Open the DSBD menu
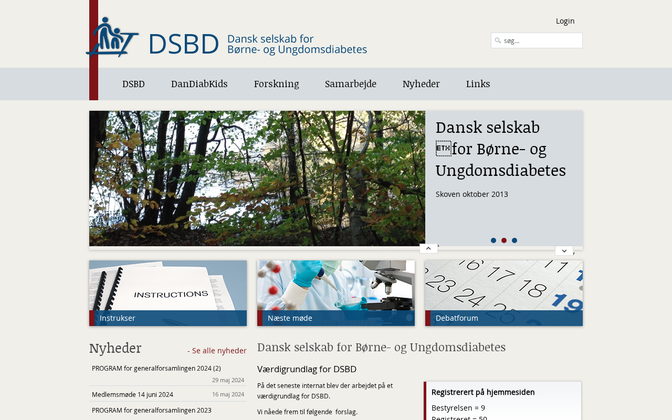 pos(133,84)
